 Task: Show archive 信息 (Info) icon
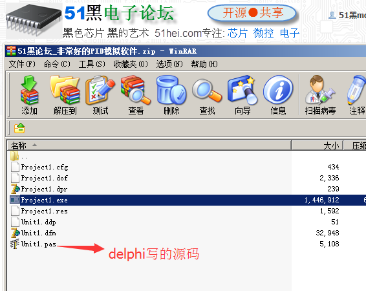[278, 95]
